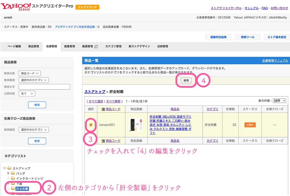Click the すべて選択 link
This screenshot has height=196, width=290.
[96, 102]
